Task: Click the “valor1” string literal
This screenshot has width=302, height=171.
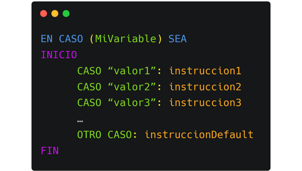Action: pyautogui.click(x=132, y=71)
